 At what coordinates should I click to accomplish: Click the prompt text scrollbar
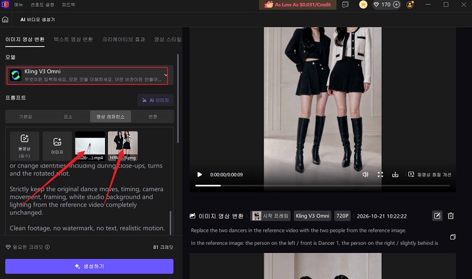point(171,222)
